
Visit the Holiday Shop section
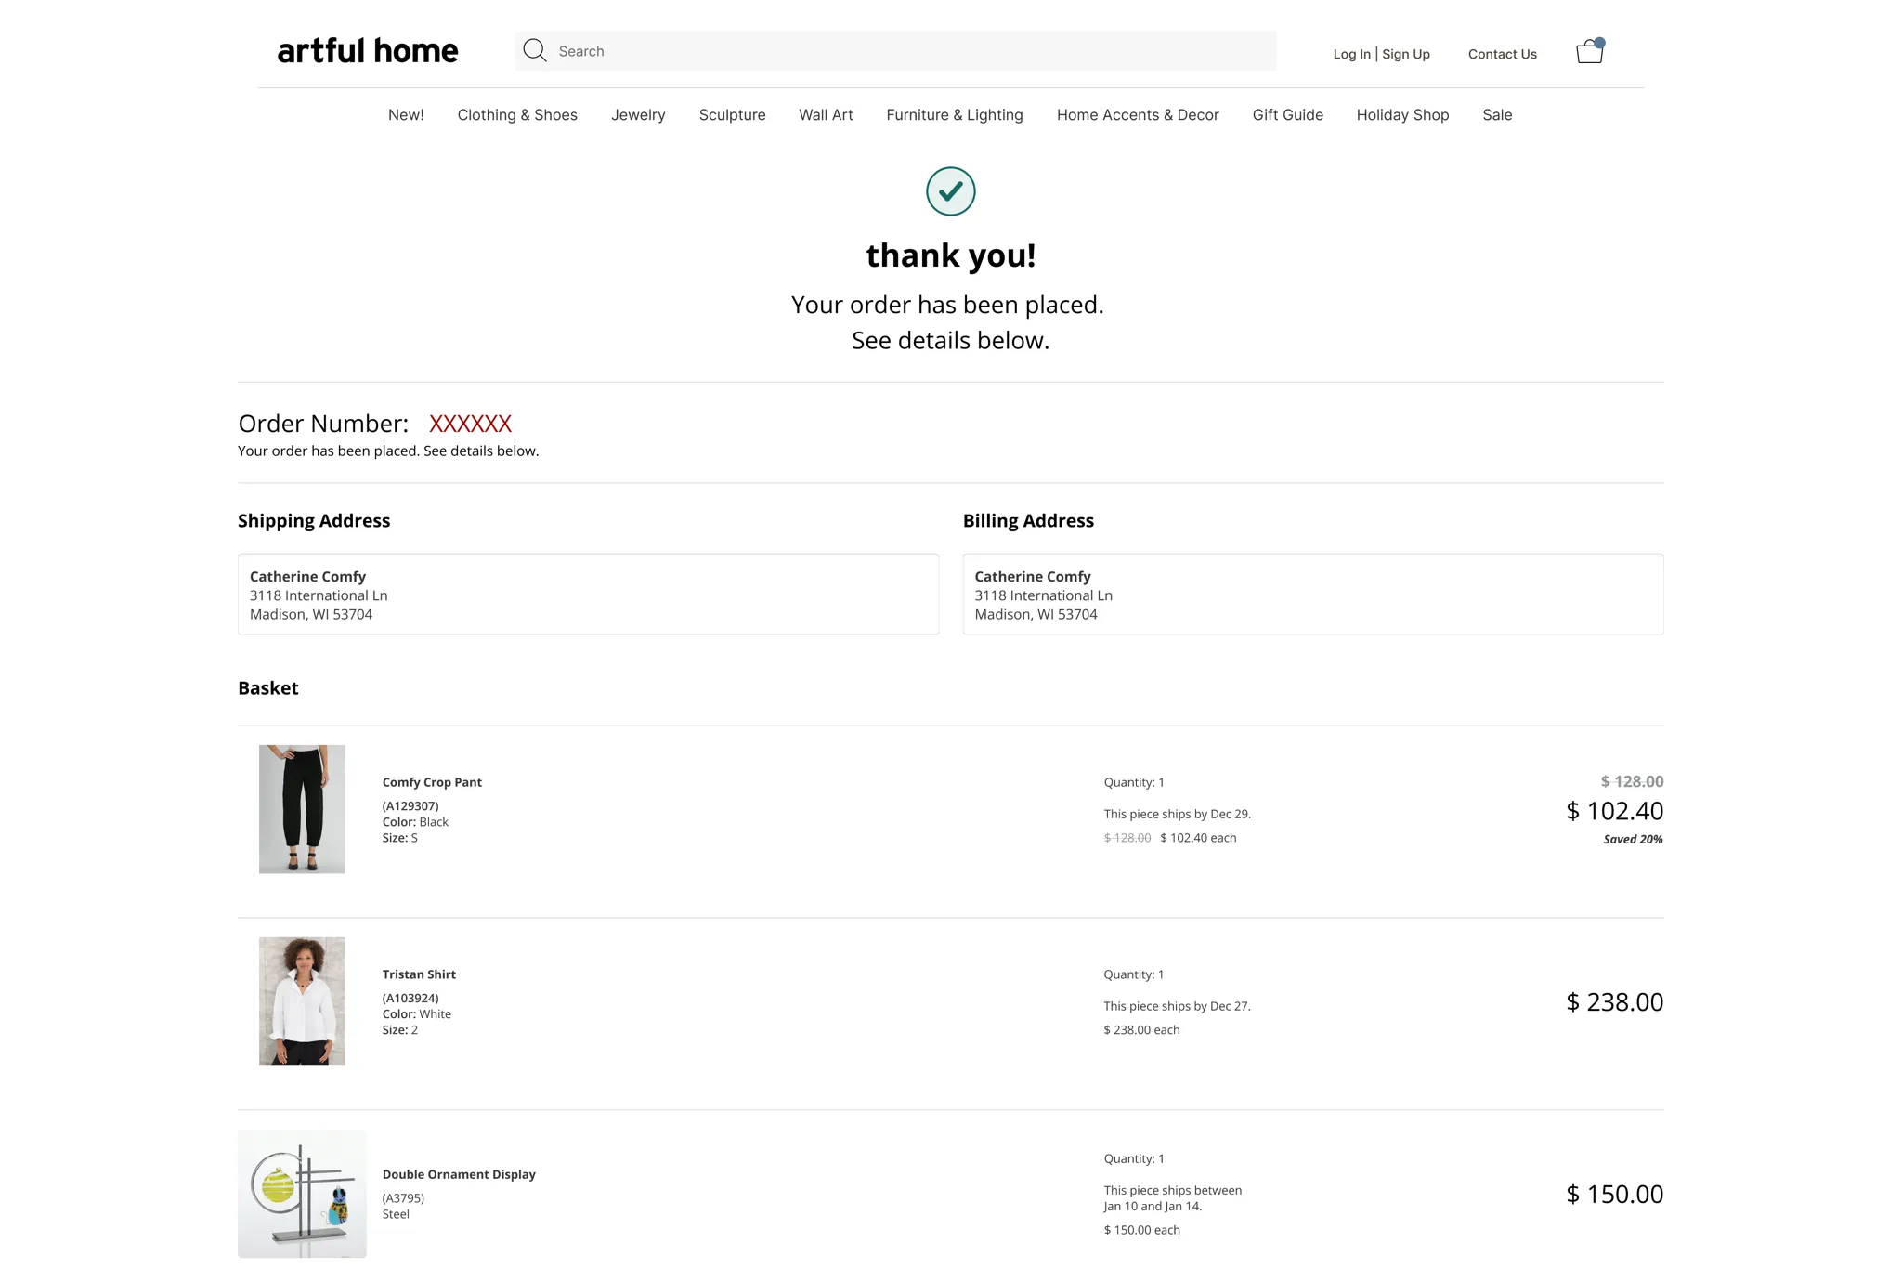[x=1402, y=115]
